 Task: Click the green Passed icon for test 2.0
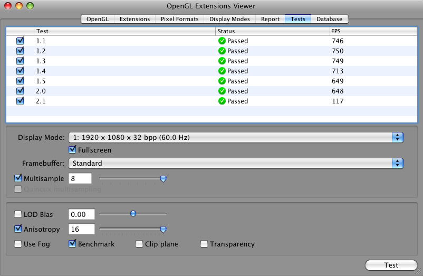(x=222, y=91)
